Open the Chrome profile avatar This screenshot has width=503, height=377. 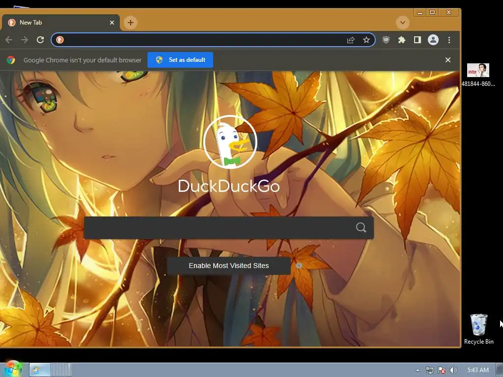433,40
